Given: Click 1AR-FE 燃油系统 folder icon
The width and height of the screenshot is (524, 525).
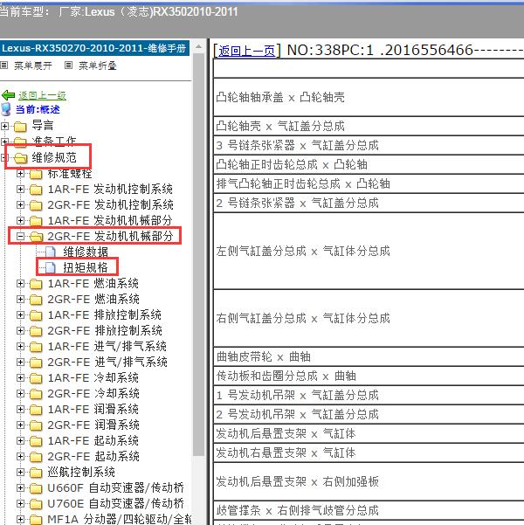Looking at the screenshot, I should pyautogui.click(x=36, y=284).
